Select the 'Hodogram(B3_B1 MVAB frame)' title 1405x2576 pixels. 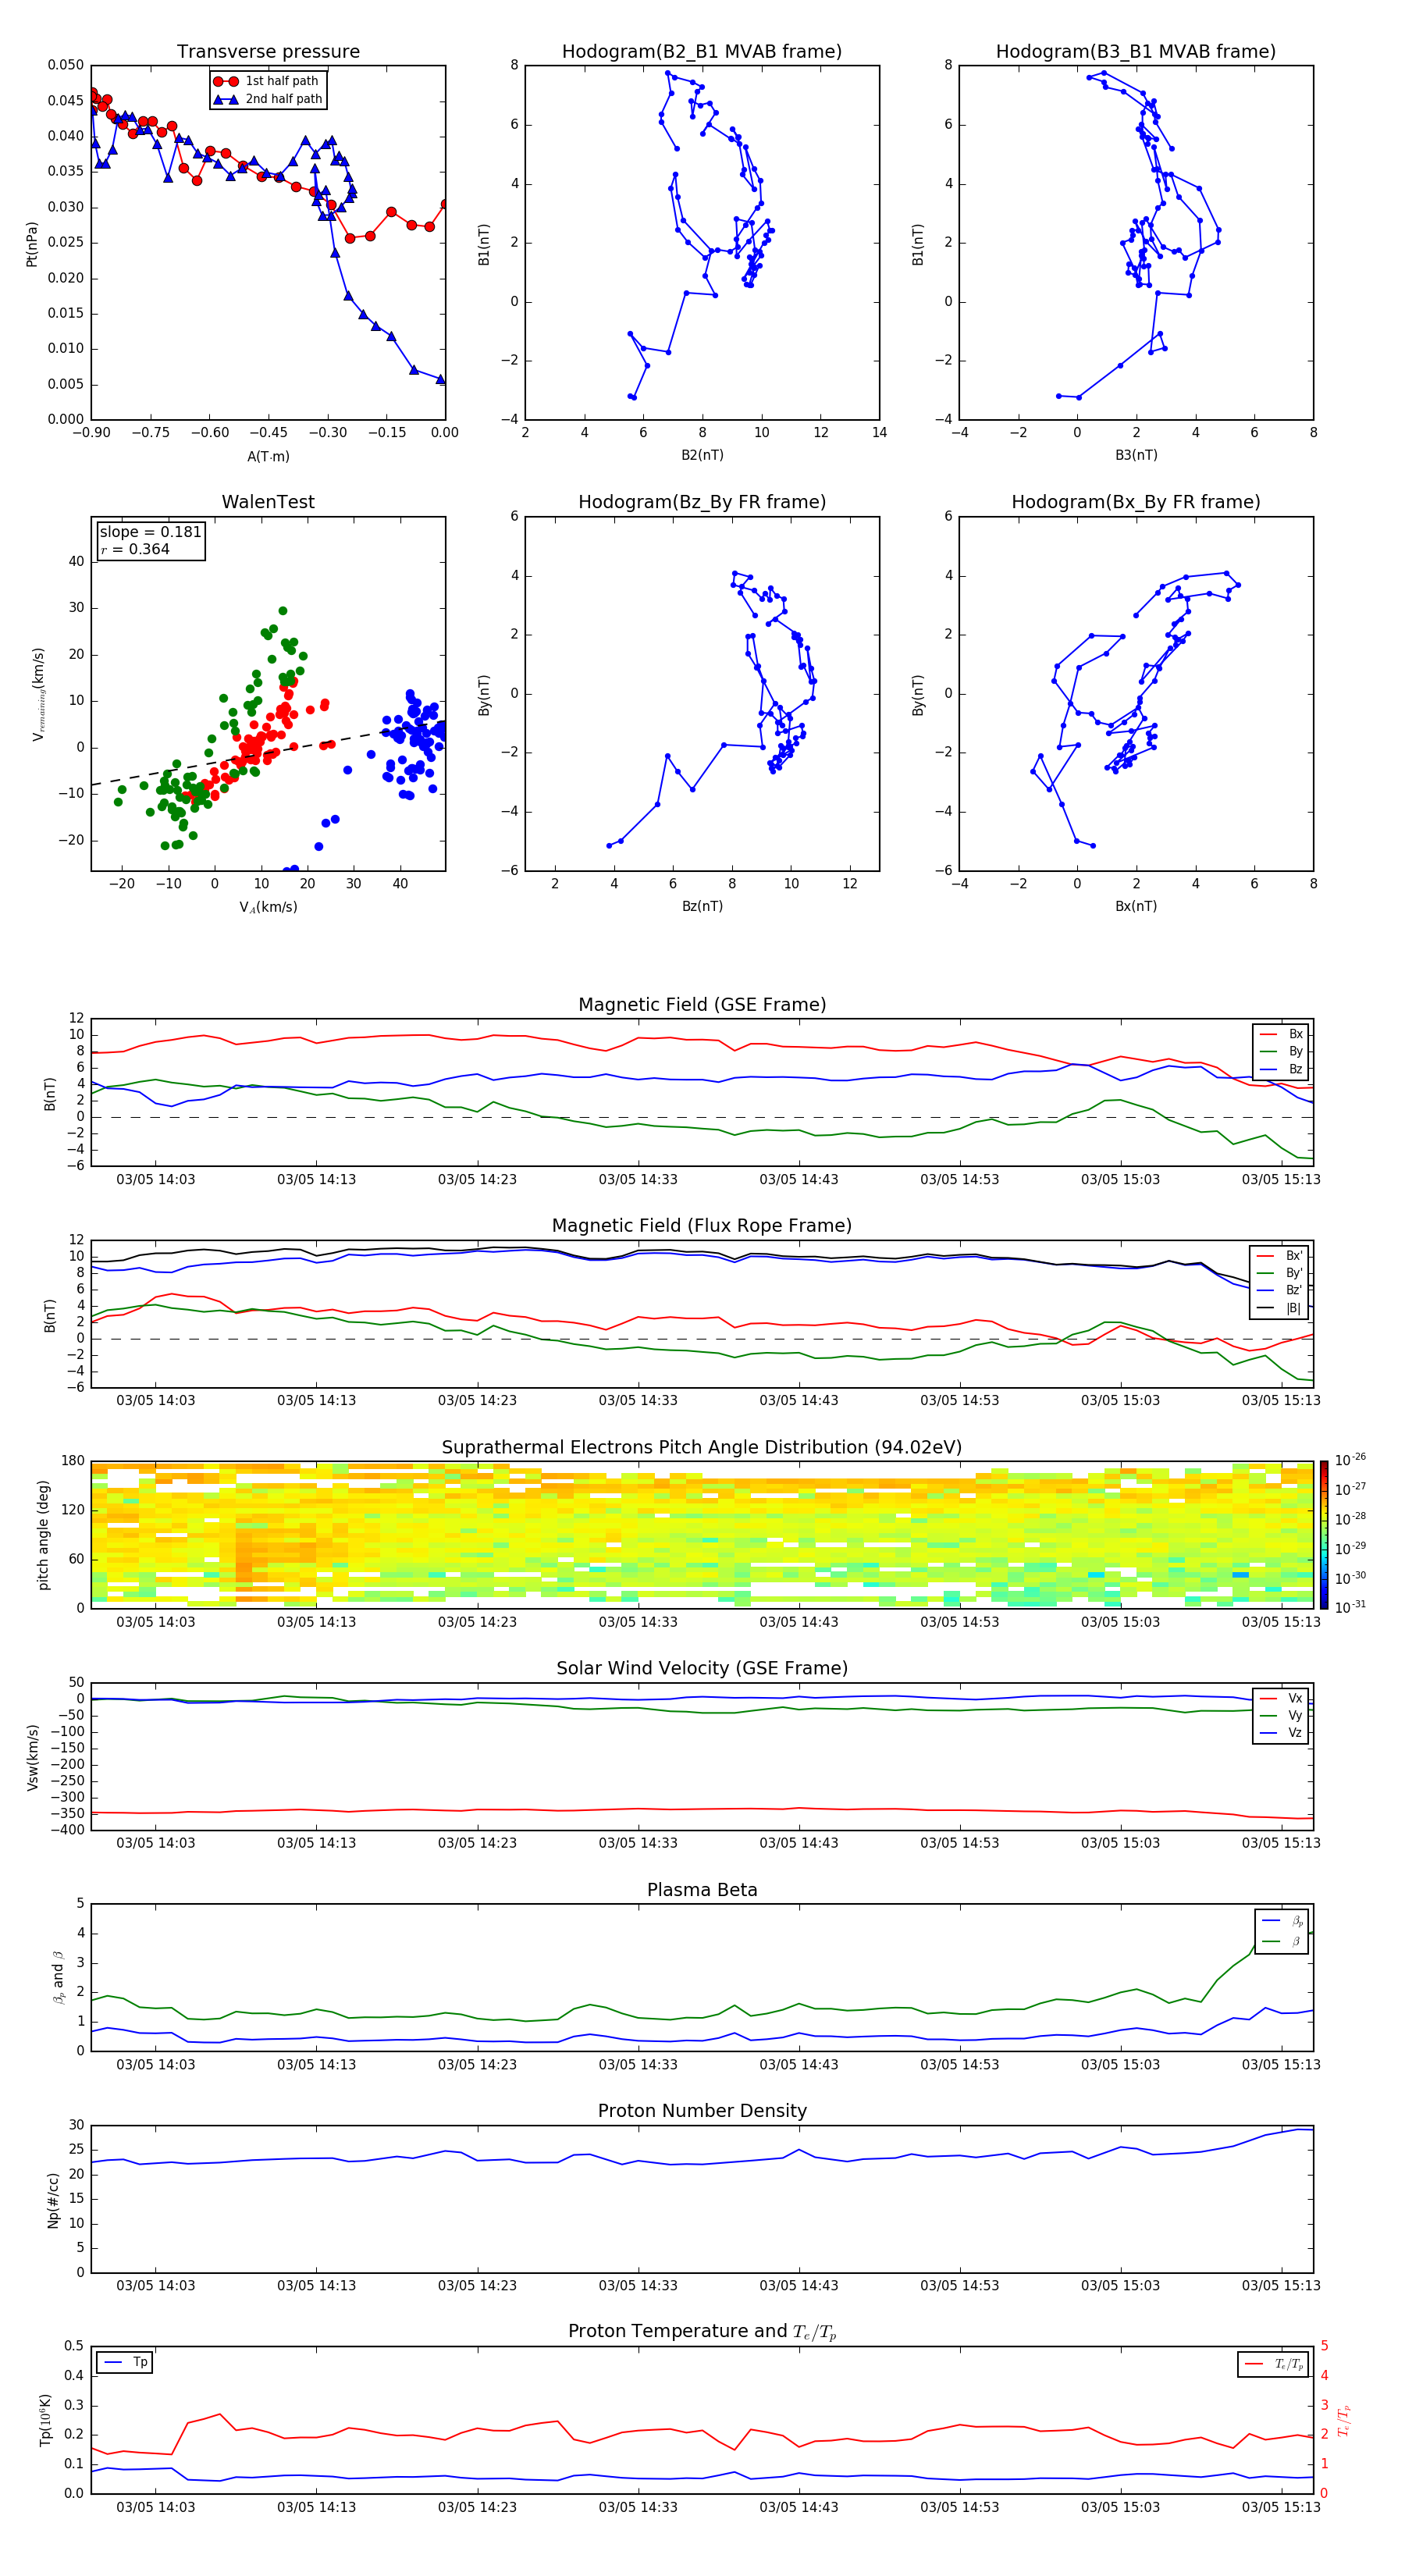tap(1136, 52)
